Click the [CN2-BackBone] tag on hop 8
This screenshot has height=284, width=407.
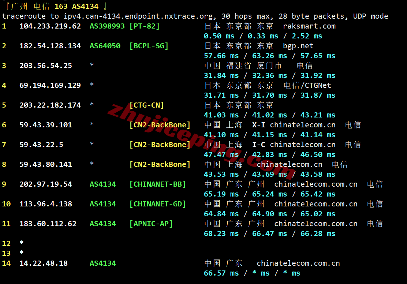point(160,164)
